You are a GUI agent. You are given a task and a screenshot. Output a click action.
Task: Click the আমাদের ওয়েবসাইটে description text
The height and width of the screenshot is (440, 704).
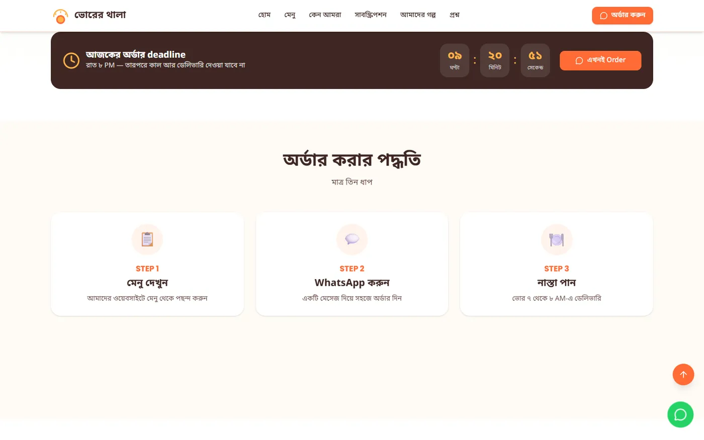[147, 298]
